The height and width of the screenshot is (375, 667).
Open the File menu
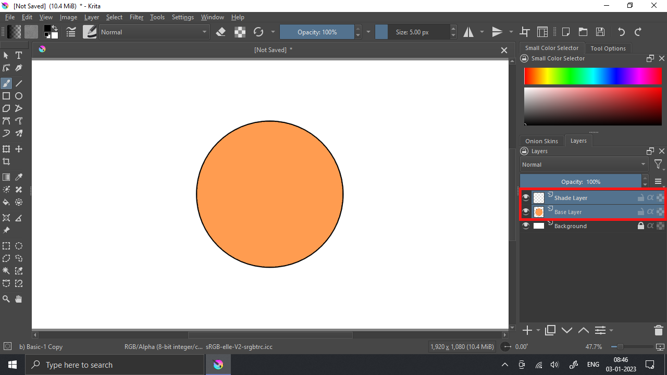(x=10, y=17)
